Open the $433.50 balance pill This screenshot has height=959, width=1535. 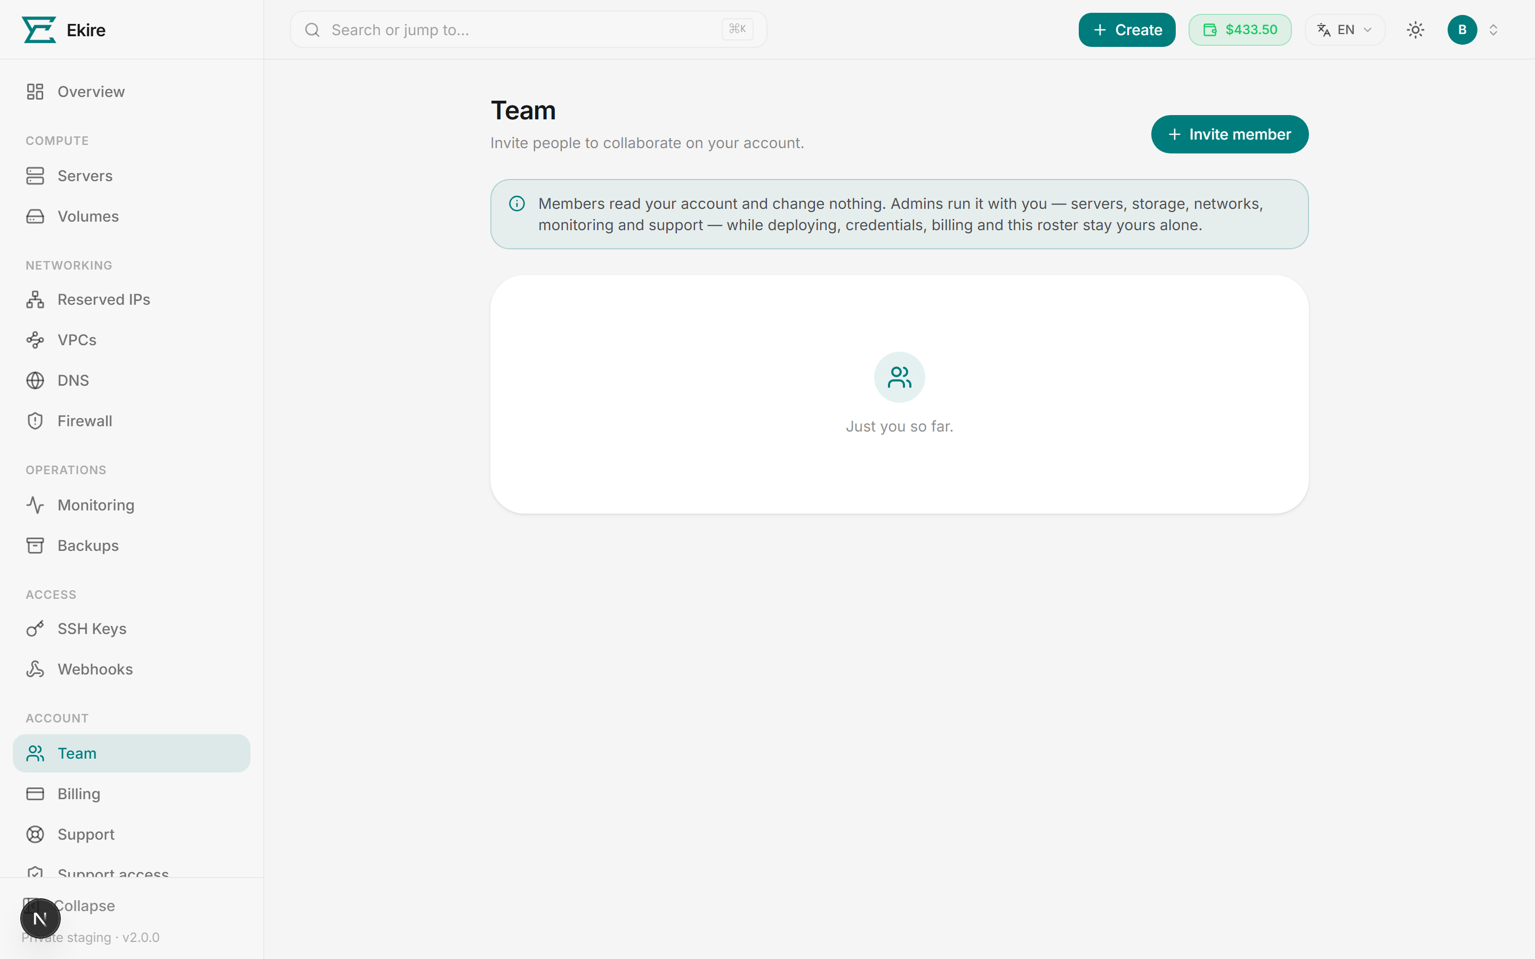point(1239,30)
